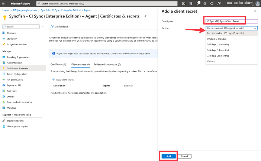Select Recommended: 180 days option in list
This screenshot has height=161, width=261.
point(232,33)
